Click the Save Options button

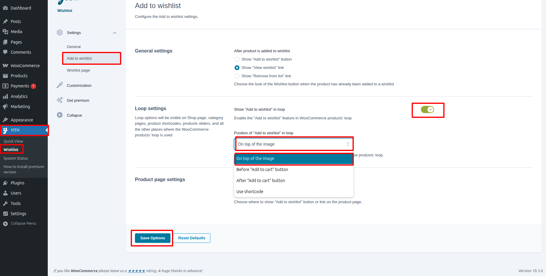coord(153,238)
